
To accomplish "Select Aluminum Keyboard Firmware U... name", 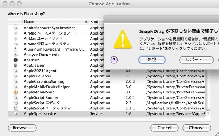I will (x=54, y=49).
